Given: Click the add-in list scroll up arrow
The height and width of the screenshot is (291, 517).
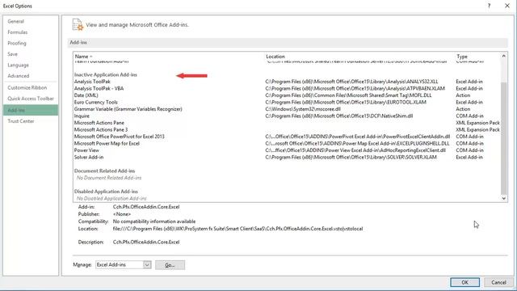Looking at the screenshot, I should [503, 57].
